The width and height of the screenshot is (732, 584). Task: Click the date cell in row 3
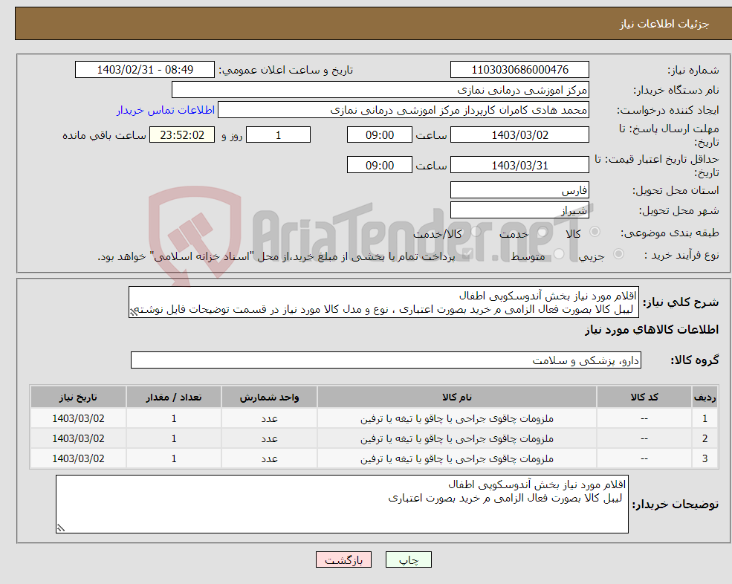pos(78,459)
